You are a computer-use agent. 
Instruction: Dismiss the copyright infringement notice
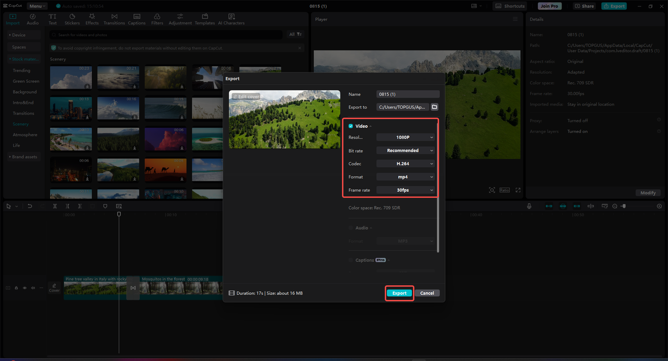(x=300, y=48)
